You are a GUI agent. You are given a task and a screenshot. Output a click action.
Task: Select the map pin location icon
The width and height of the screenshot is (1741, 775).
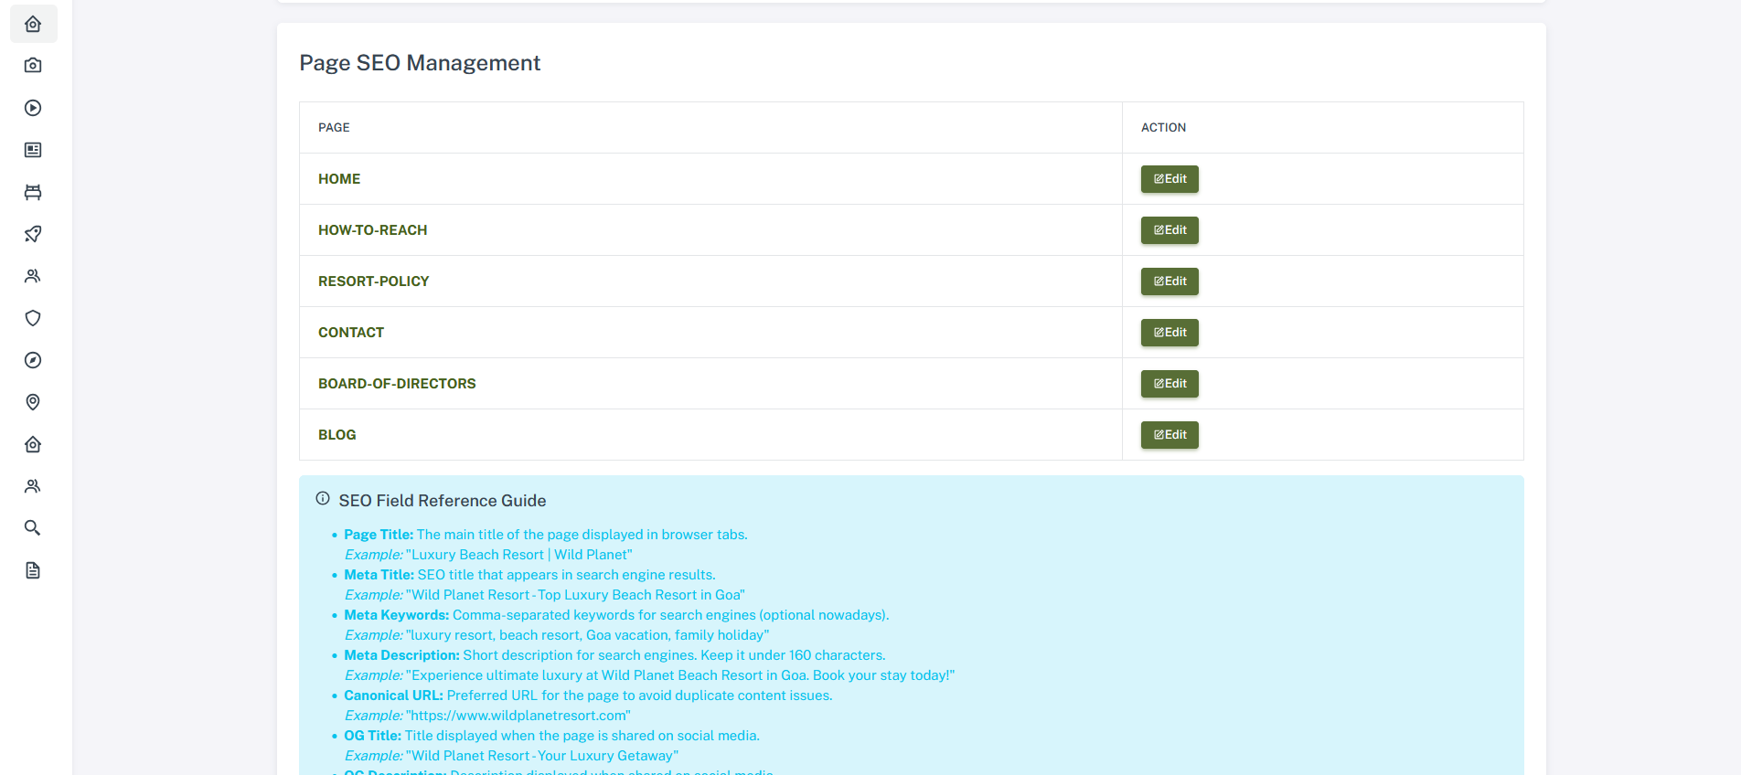[x=33, y=402]
